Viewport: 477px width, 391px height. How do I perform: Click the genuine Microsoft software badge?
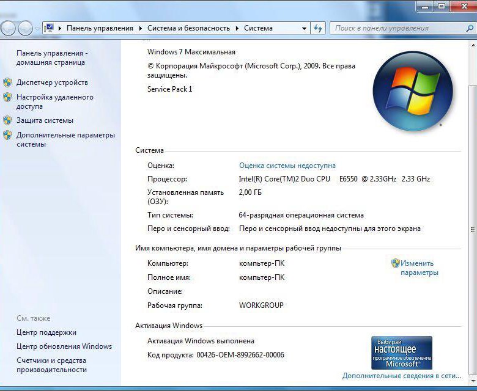click(x=401, y=353)
